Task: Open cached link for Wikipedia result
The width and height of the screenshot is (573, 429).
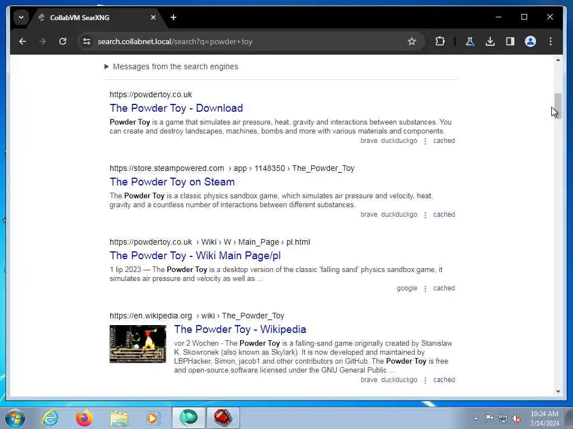Action: [x=444, y=380]
